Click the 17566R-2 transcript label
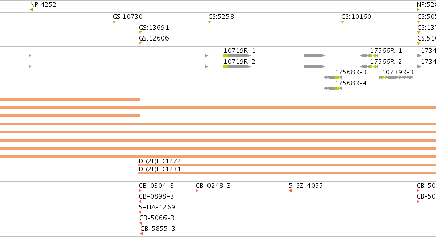This screenshot has height=237, width=436. click(386, 61)
